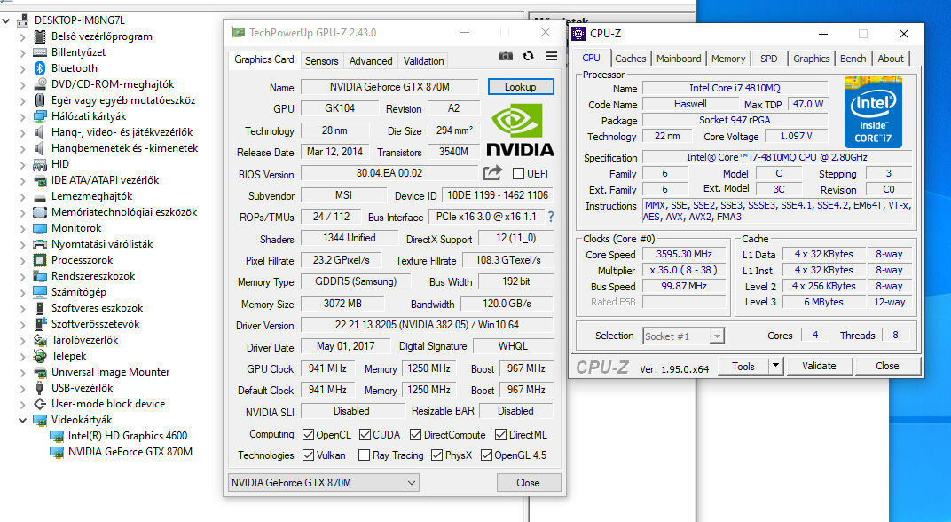Collapse the DESKTOP-IM8NG7L root node
This screenshot has height=522, width=951.
pos(6,20)
